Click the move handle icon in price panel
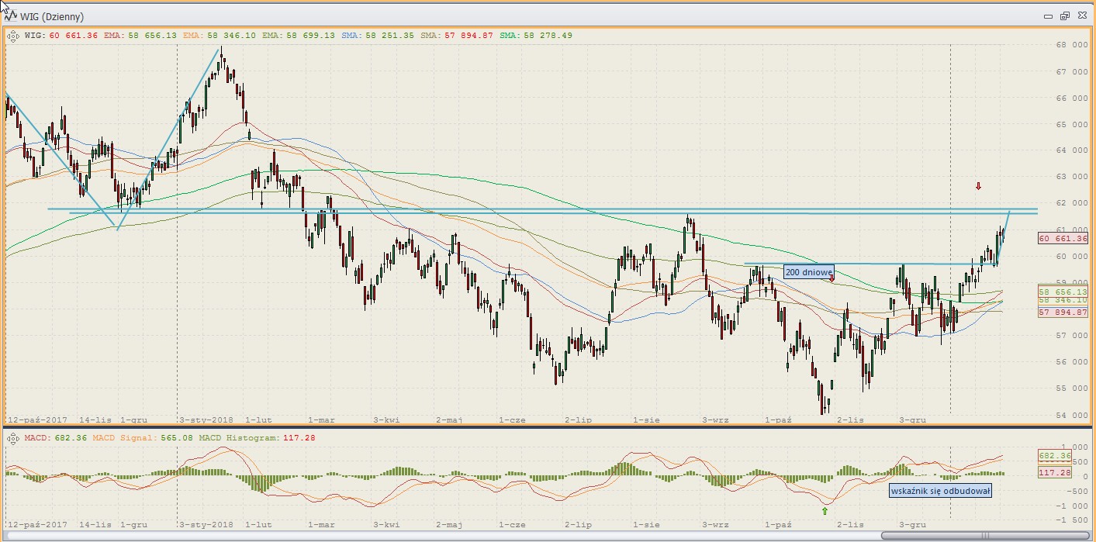Screen dimensions: 1096x542 (13, 35)
